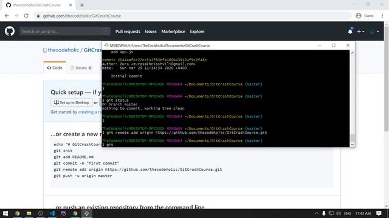Reload the page with refresh icon
The image size is (389, 218).
(26, 16)
